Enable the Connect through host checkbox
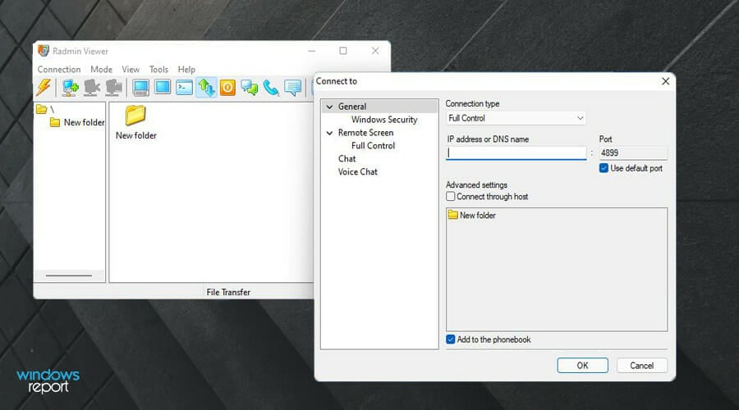 [451, 196]
